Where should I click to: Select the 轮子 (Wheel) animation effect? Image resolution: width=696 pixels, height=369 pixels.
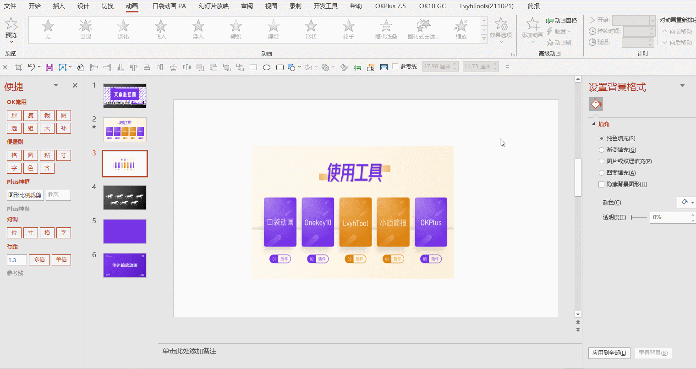[349, 29]
